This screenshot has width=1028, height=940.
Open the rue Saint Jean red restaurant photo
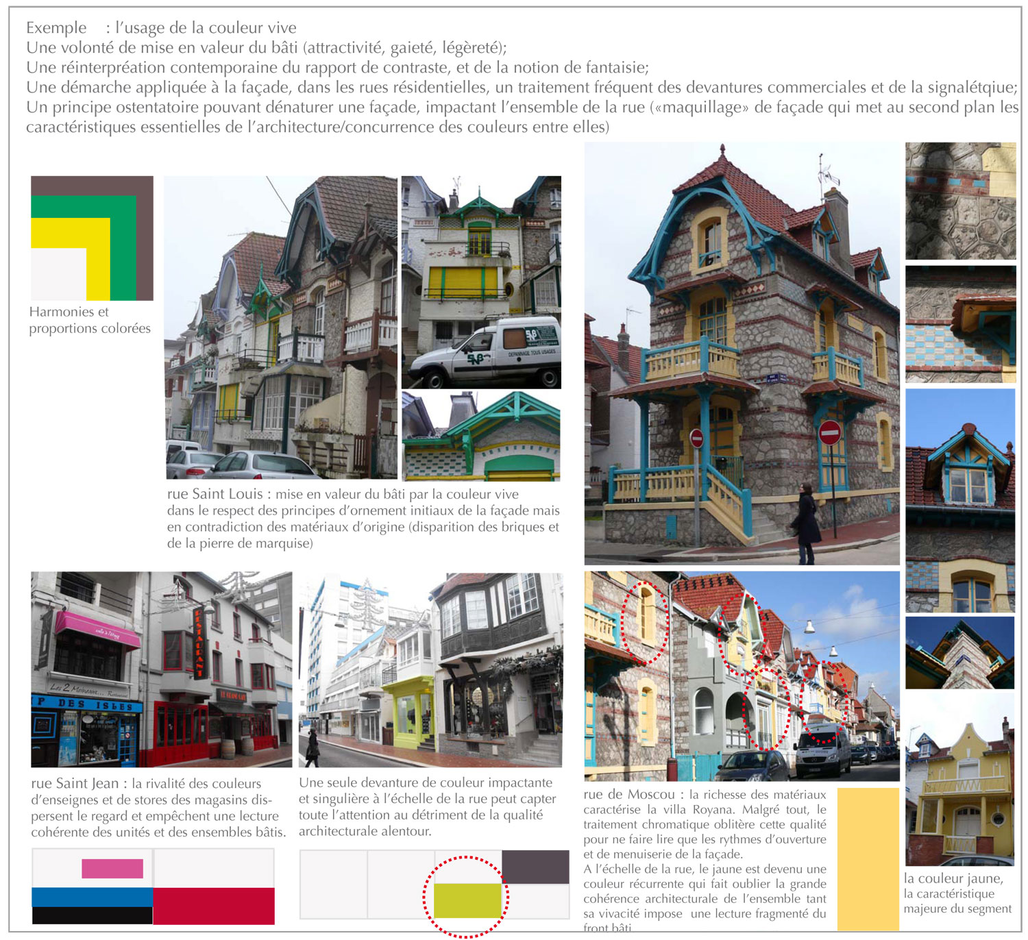click(x=161, y=669)
